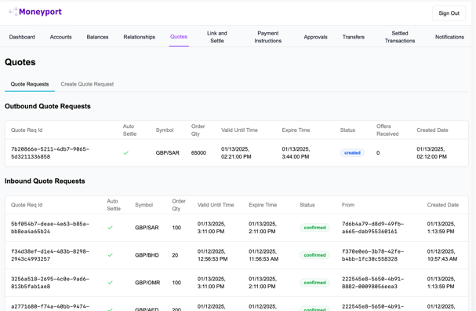The image size is (476, 311).
Task: Click confirmed badge in inbound GBP/SAR row
Action: (x=314, y=228)
